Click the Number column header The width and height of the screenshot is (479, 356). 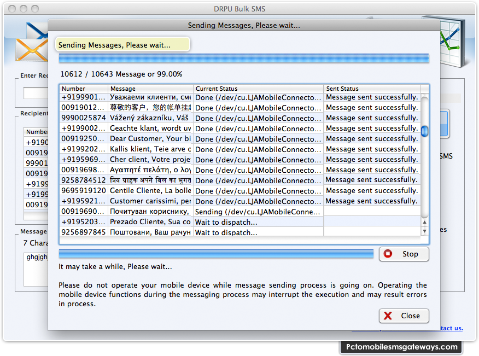pos(84,89)
